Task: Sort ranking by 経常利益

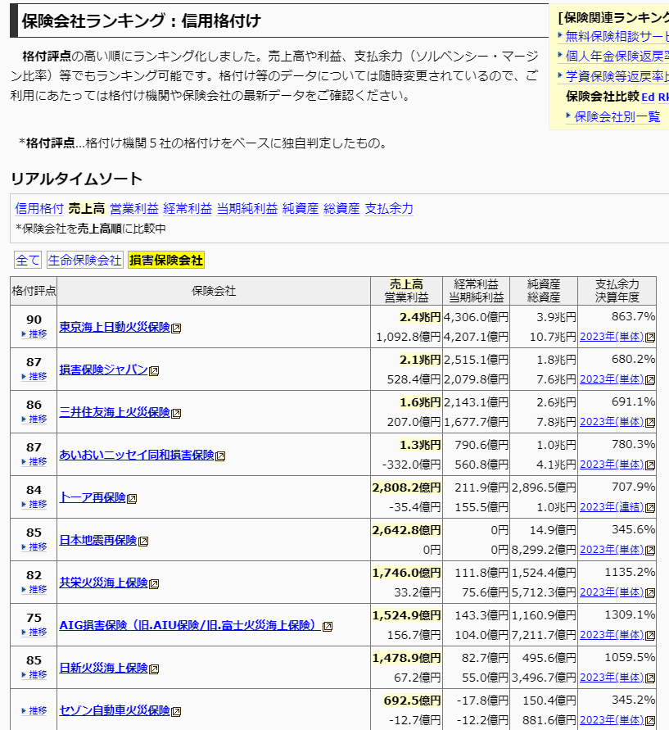Action: tap(188, 209)
